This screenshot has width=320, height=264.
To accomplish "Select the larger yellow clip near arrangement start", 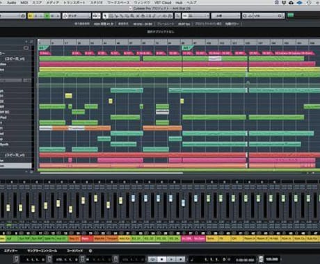I will [x=68, y=96].
